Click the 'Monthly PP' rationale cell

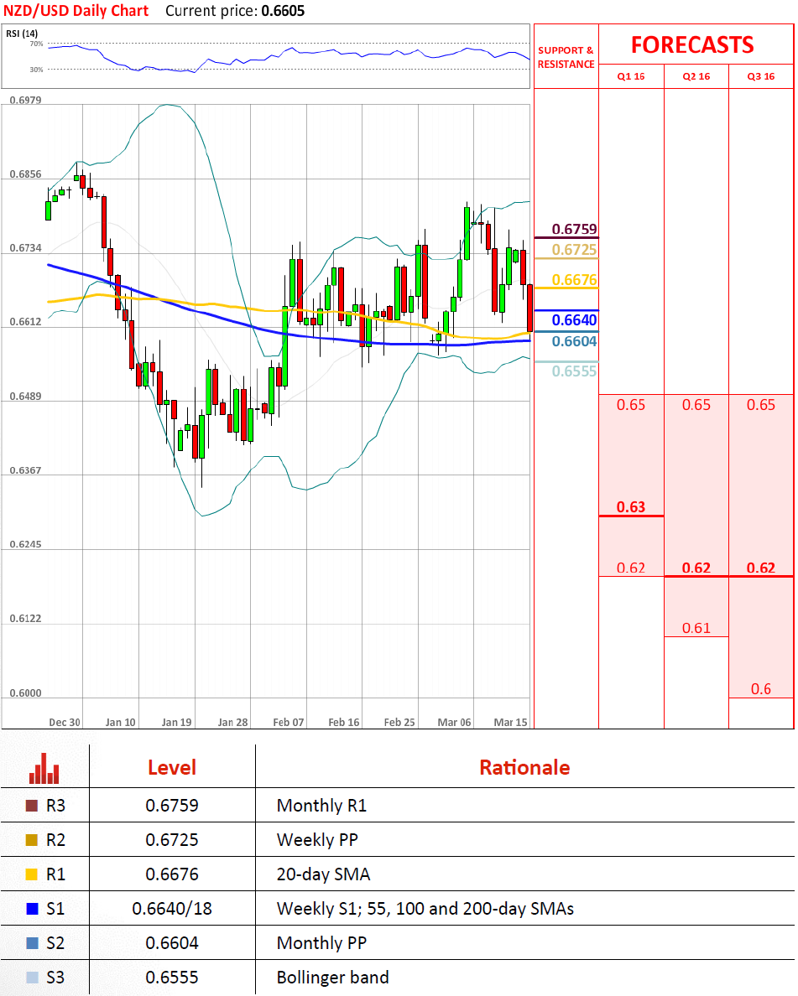tap(321, 942)
